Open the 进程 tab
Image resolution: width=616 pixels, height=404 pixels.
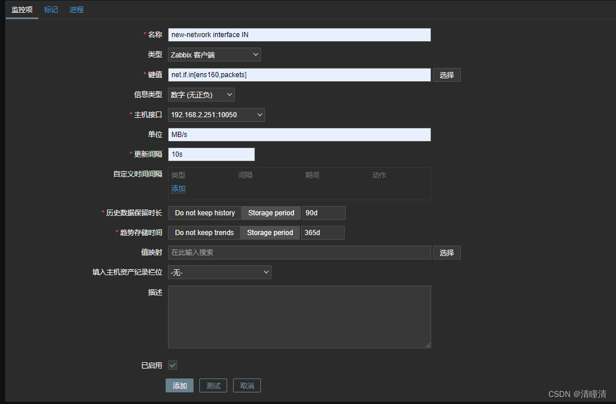77,10
